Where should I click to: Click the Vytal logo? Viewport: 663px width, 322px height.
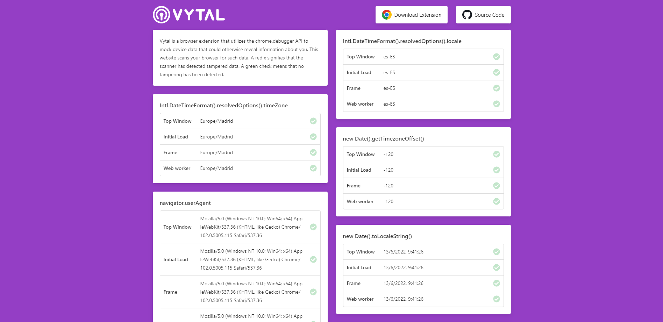pos(189,15)
